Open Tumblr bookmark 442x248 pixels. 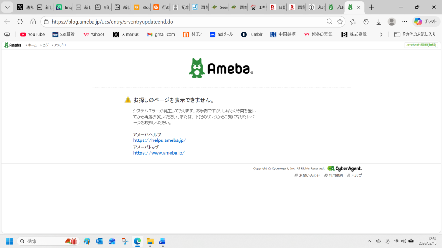(252, 34)
